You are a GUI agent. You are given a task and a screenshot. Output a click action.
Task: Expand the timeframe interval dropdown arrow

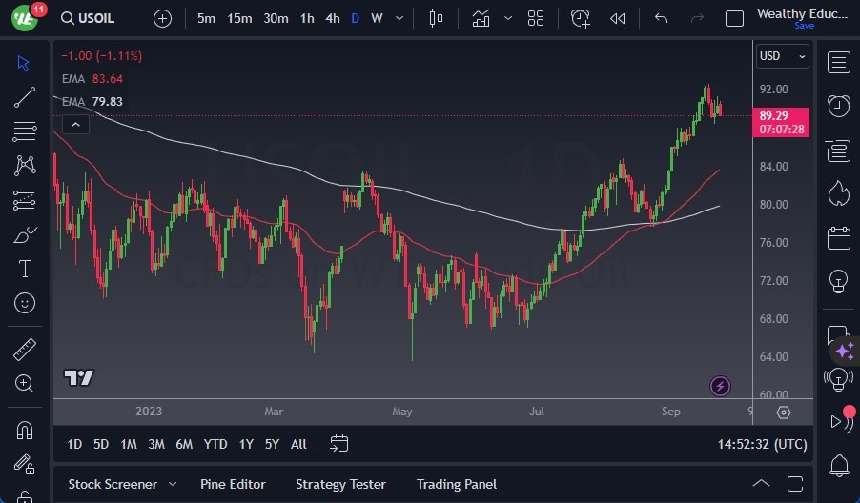tap(399, 18)
